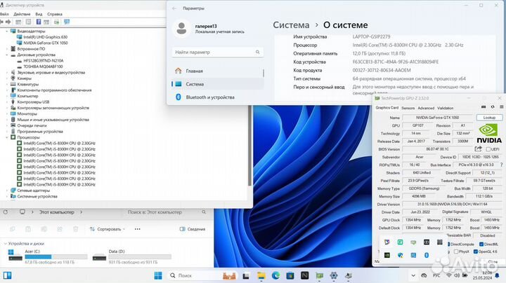
Task: Click the delete trash icon in Explorer toolbar
Action: tap(75, 229)
